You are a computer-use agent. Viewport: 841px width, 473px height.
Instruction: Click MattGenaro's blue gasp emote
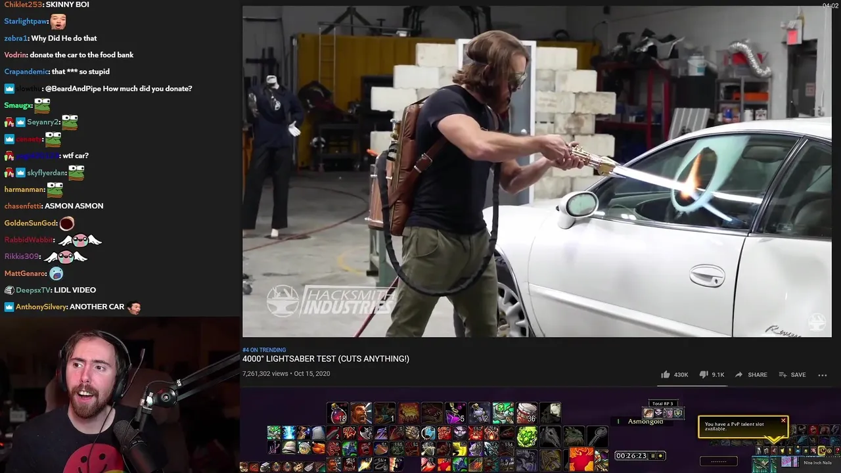57,273
